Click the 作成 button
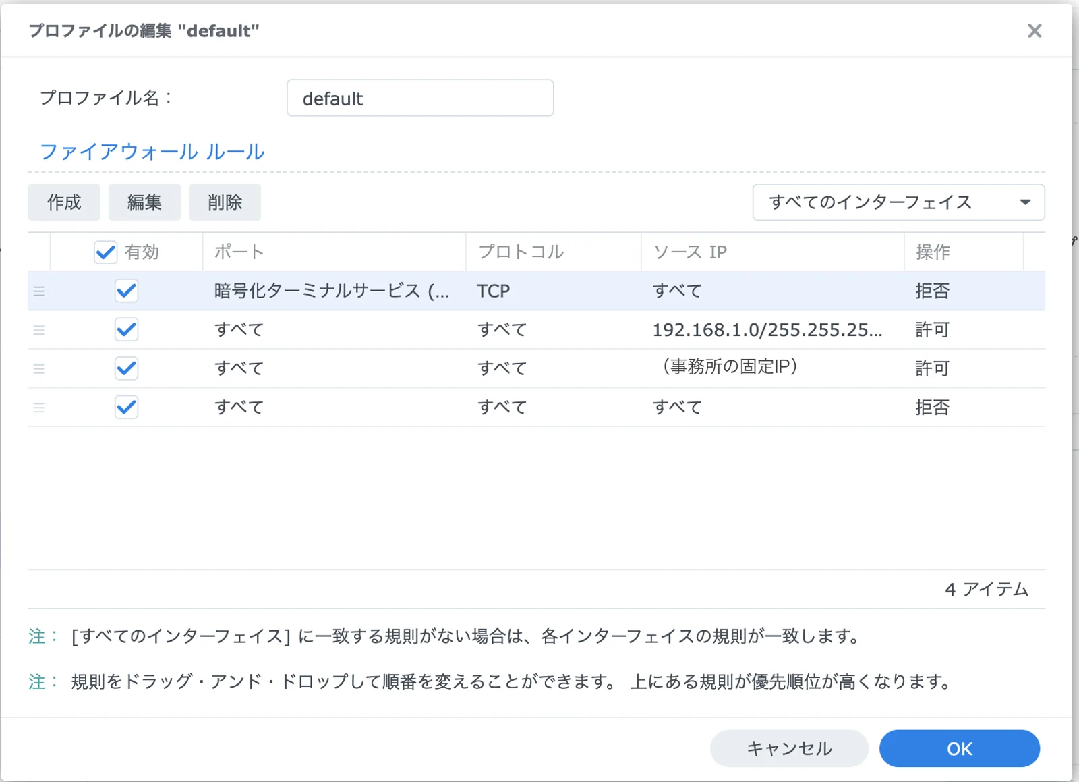 click(x=64, y=202)
